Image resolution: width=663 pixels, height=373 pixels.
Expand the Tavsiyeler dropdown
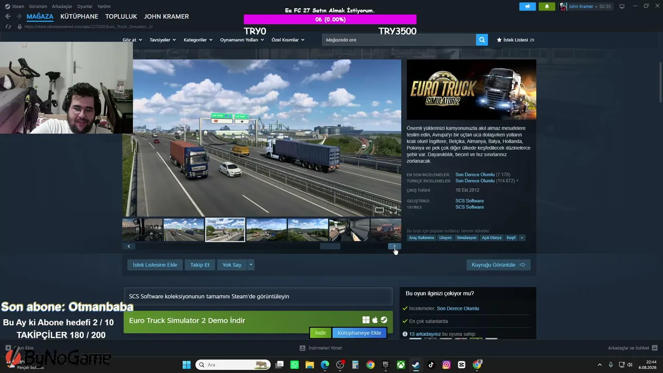(163, 40)
